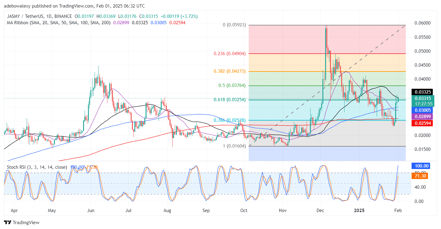Click the 1 (0.01604) Fibonacci label

(x=234, y=146)
